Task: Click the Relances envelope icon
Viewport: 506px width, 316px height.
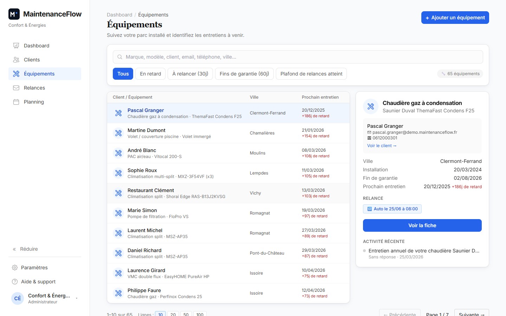Action: coord(16,88)
